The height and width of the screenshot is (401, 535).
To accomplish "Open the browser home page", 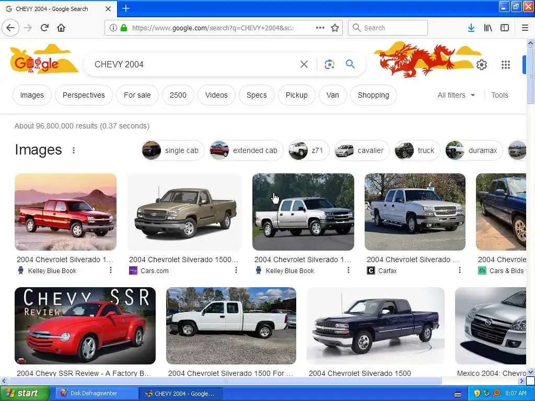I will coord(61,28).
